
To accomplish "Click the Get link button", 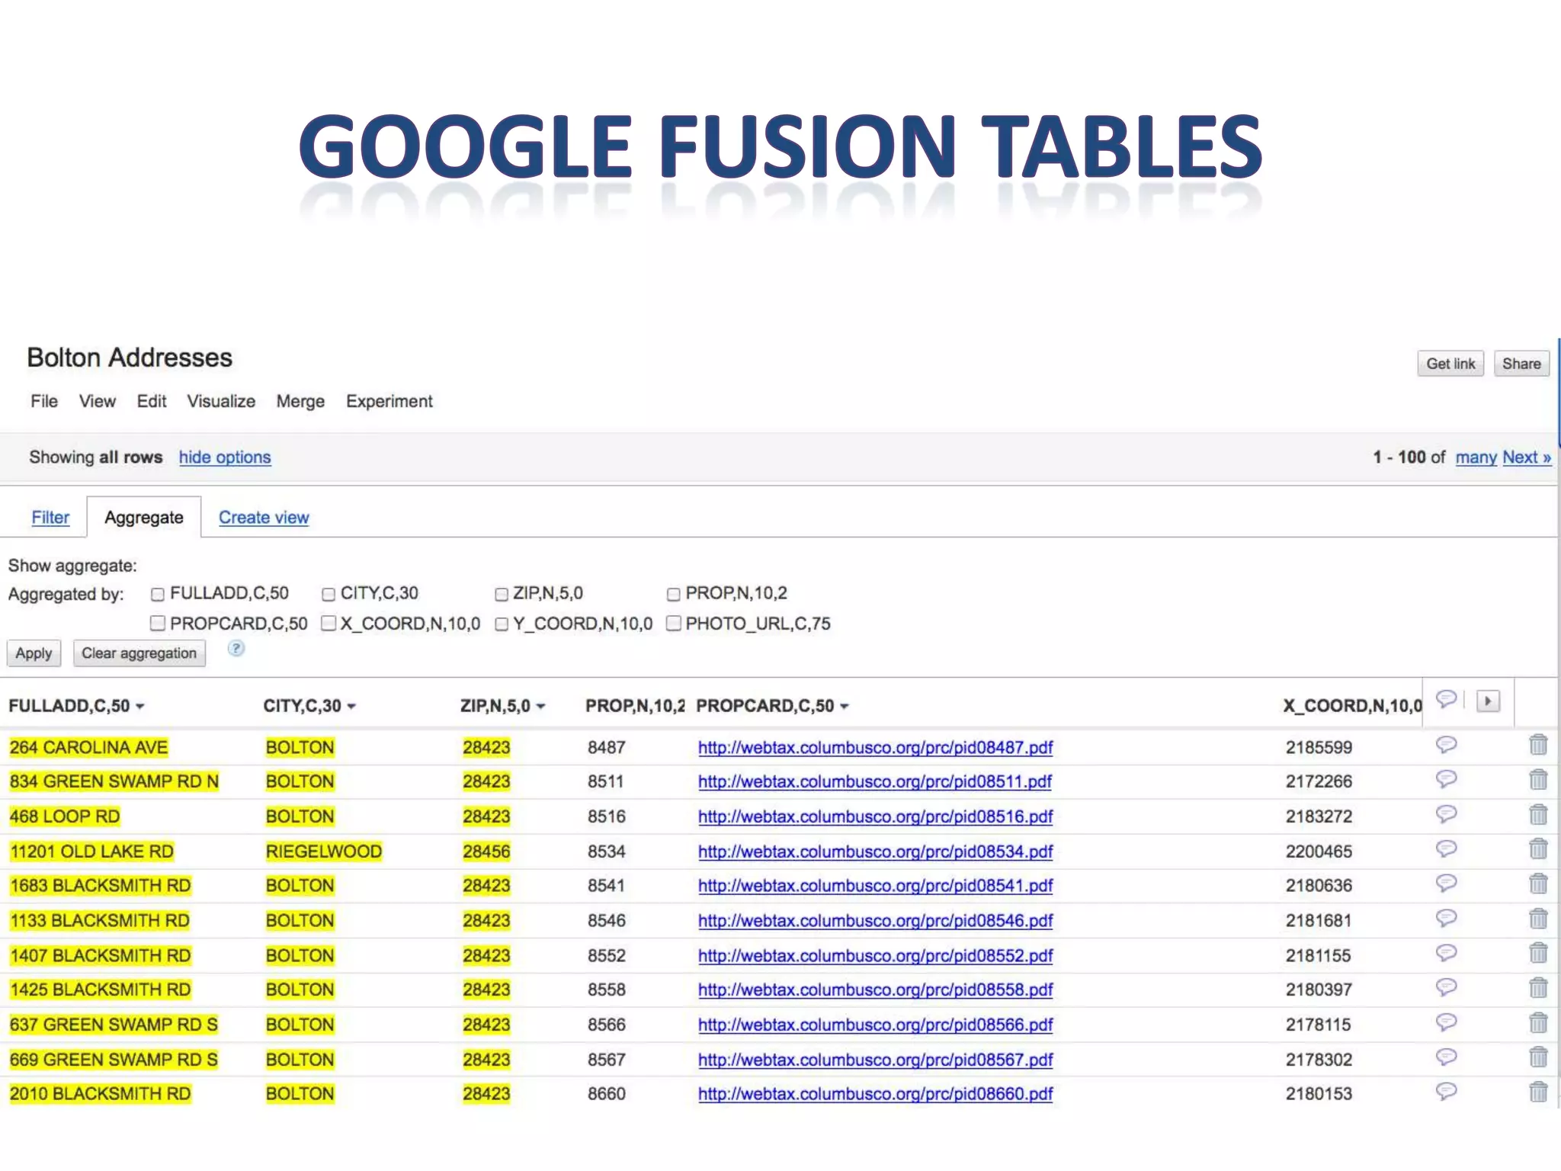I will tap(1450, 364).
